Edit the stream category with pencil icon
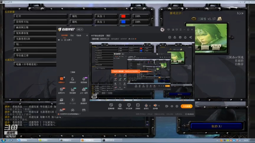The image size is (255, 143). [x=108, y=39]
